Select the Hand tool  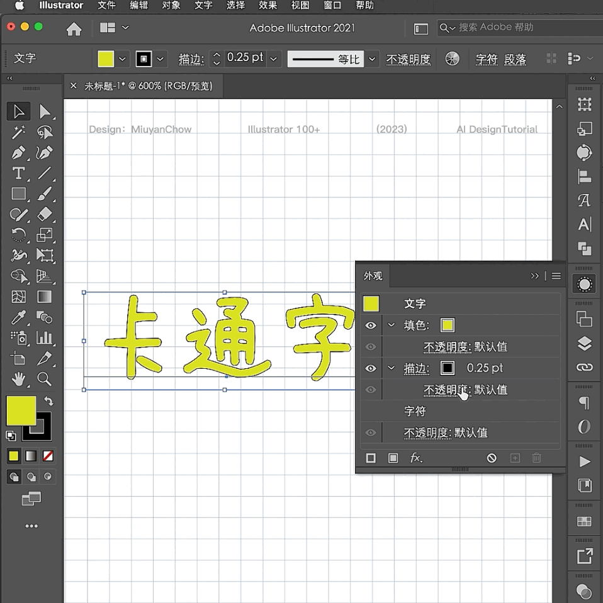pyautogui.click(x=18, y=379)
